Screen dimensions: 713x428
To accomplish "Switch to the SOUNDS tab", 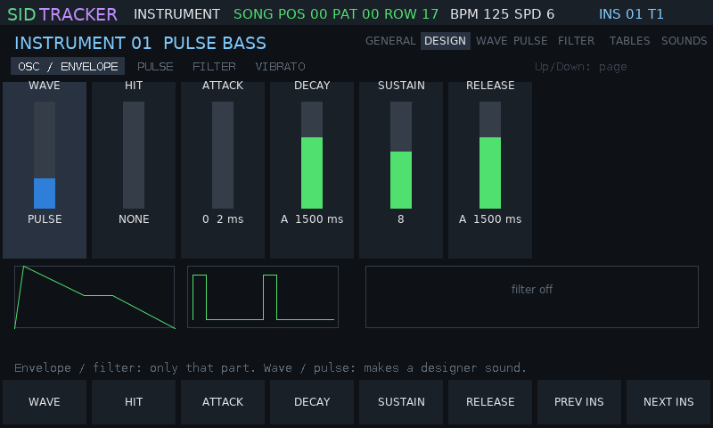I will [684, 41].
